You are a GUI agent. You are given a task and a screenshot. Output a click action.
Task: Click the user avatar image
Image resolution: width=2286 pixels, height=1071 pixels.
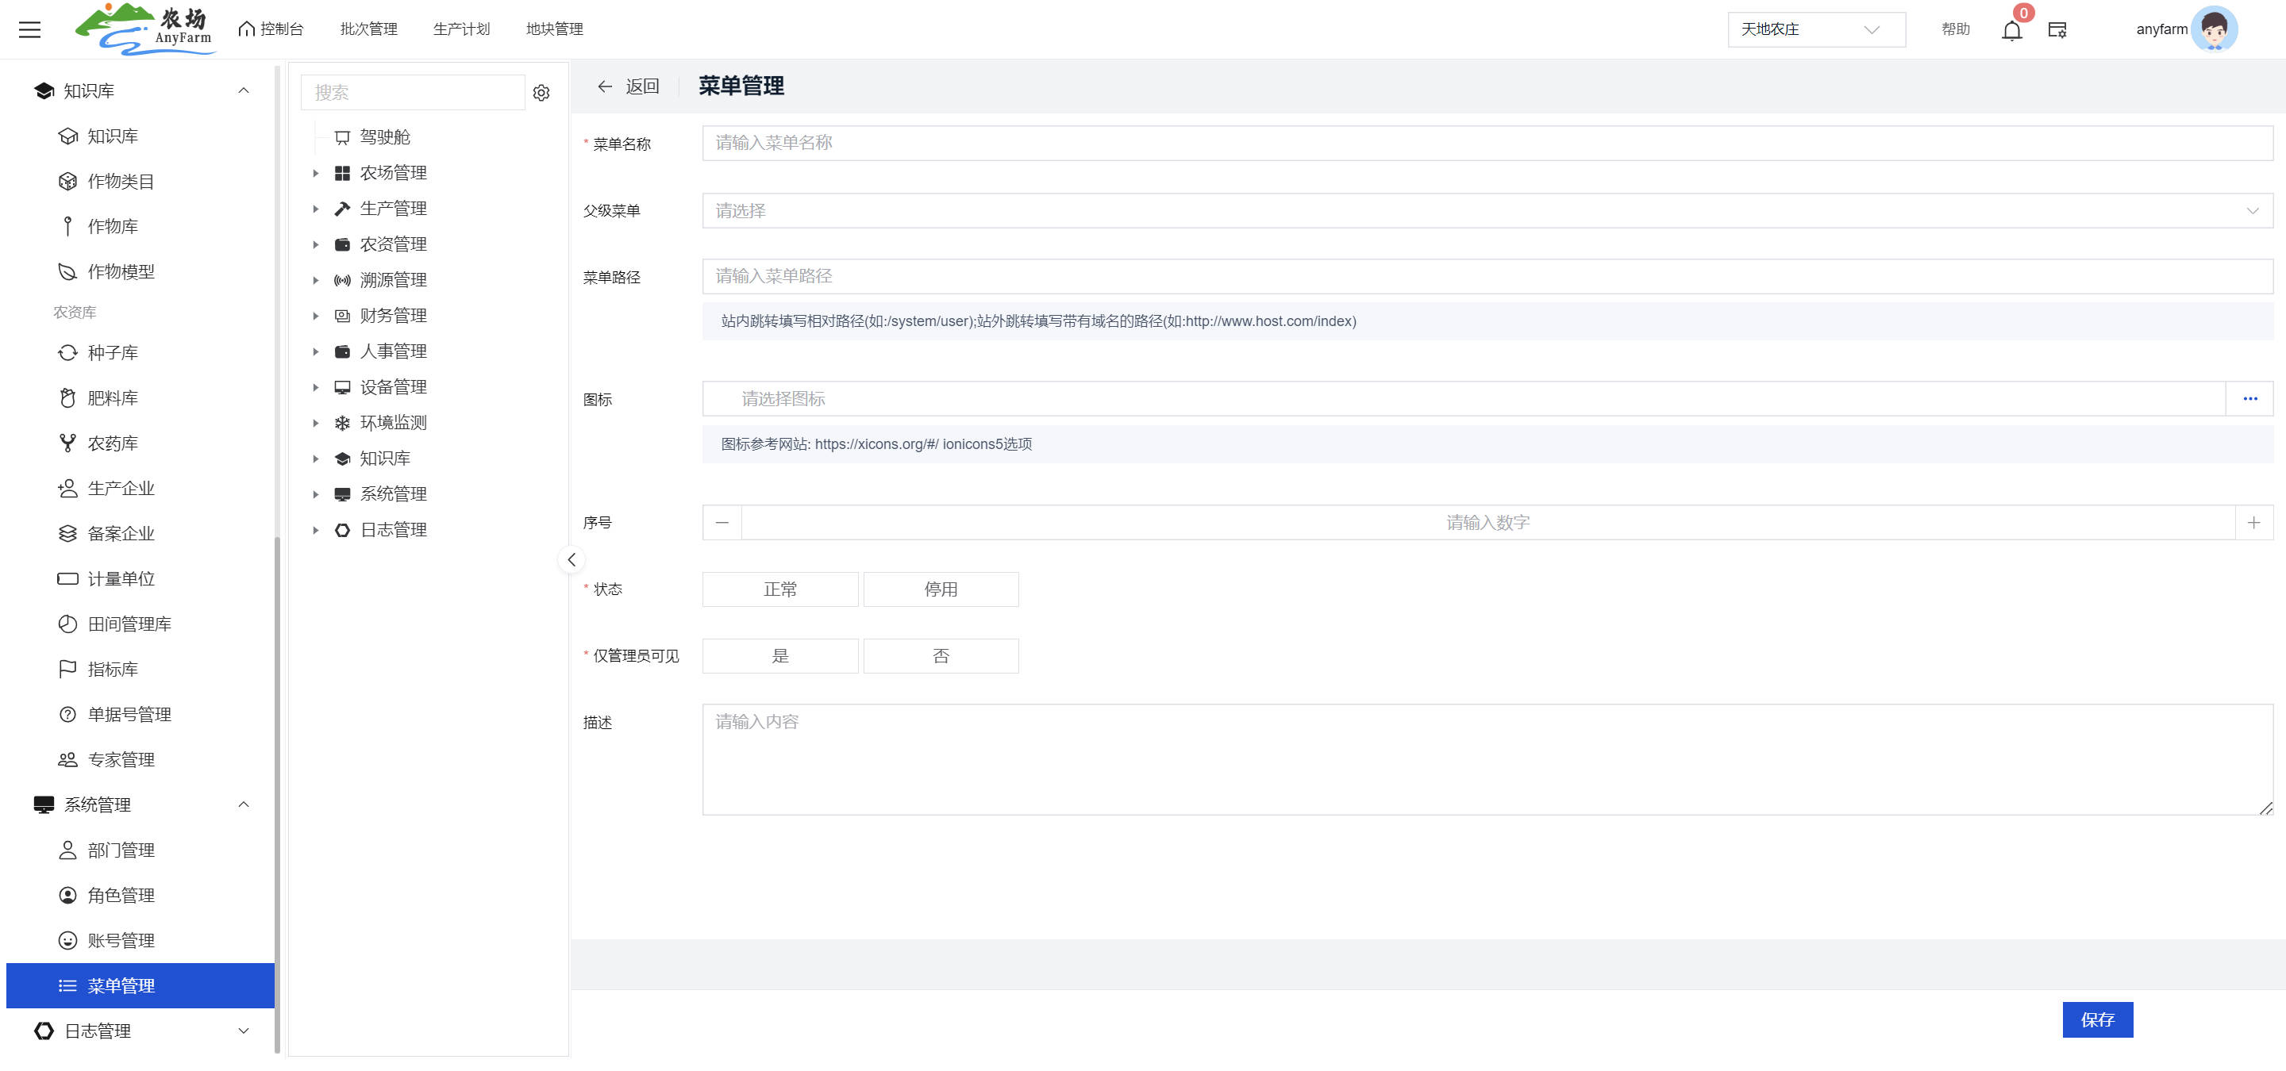point(2214,29)
